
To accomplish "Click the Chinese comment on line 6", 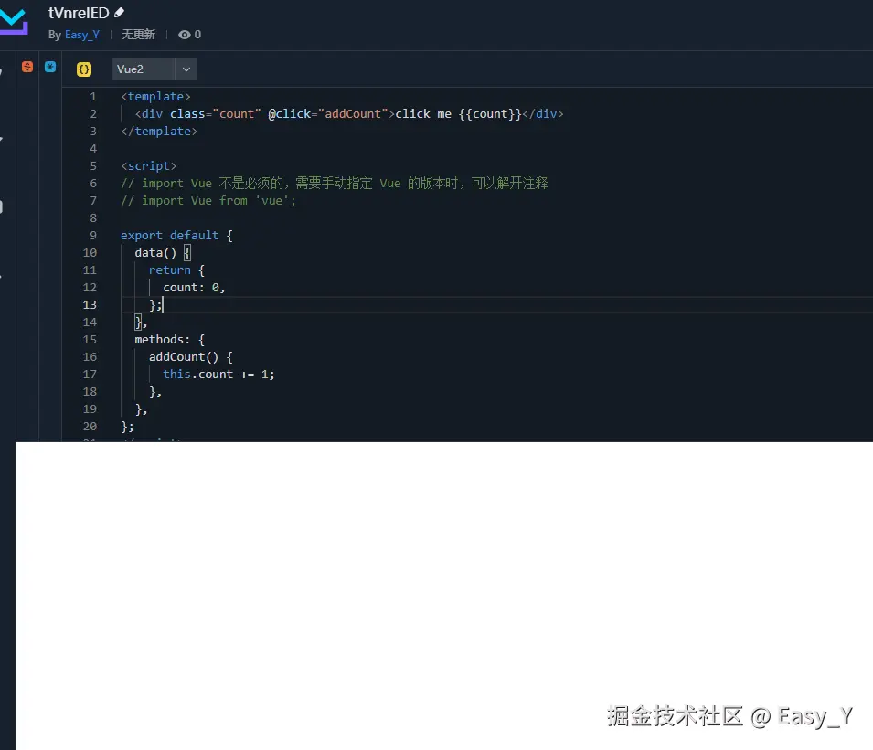I will [x=334, y=183].
